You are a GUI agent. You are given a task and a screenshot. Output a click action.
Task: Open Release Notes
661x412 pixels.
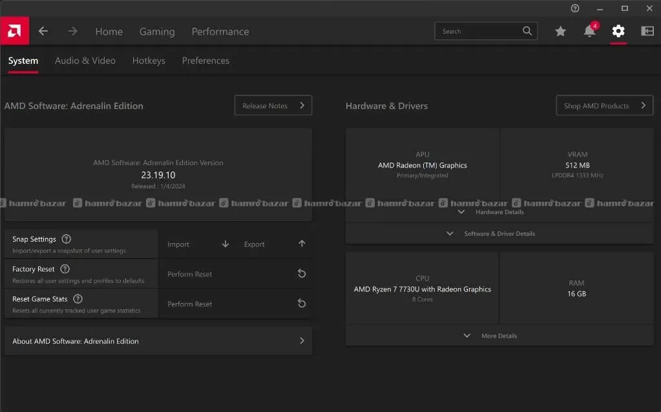tap(273, 106)
